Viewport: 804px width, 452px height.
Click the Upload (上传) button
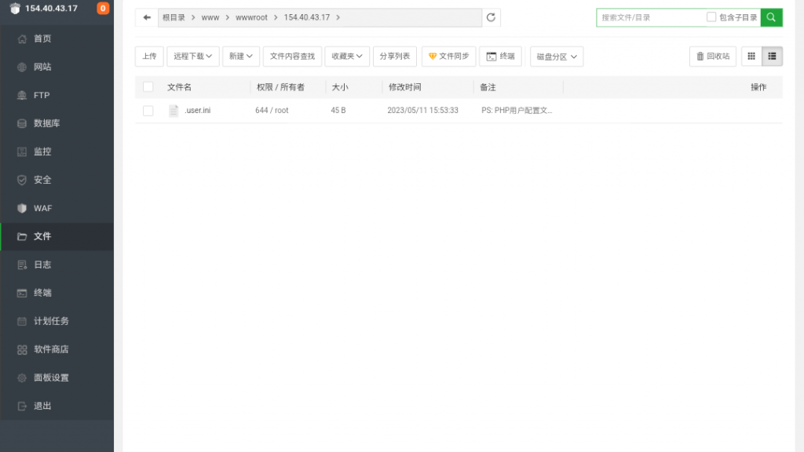point(149,56)
